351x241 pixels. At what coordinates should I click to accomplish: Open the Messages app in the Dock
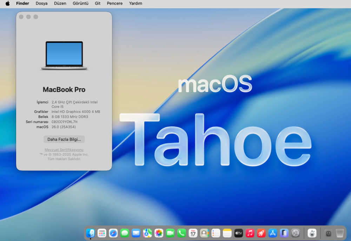tap(125, 233)
